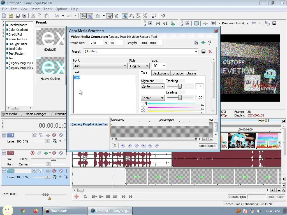Create a new project from the toolbar
287x215 pixels.
4,16
